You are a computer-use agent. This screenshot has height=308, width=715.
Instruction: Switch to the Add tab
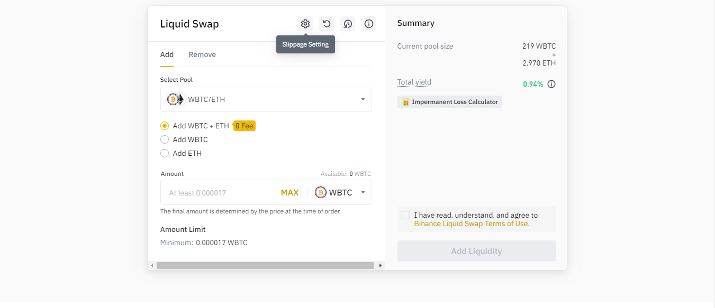[167, 55]
